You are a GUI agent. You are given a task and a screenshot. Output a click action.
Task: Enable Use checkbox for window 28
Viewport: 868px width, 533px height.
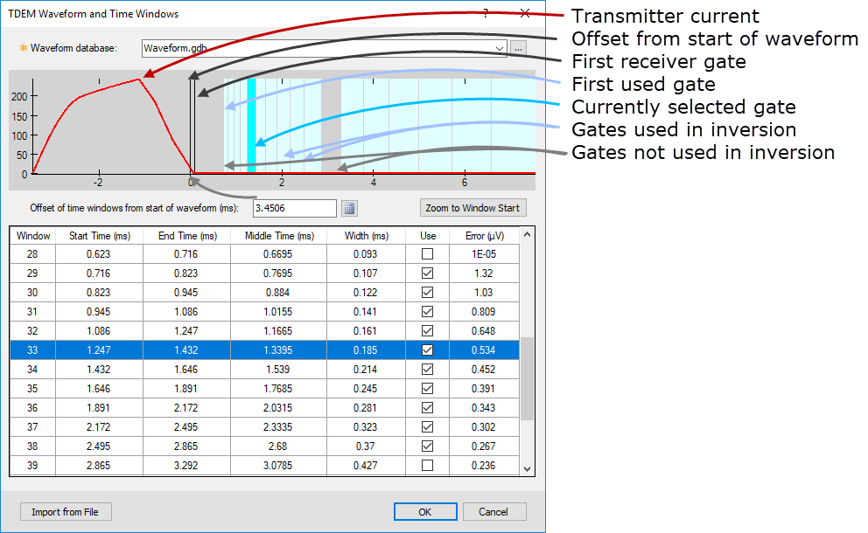427,253
